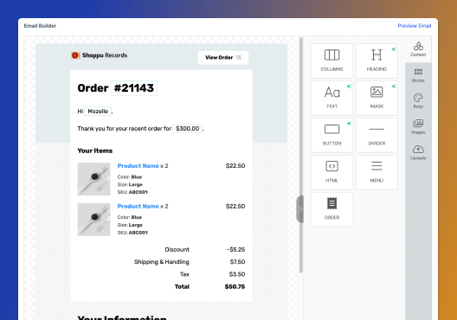Select the thank you message text
This screenshot has height=320, width=457.
point(124,128)
